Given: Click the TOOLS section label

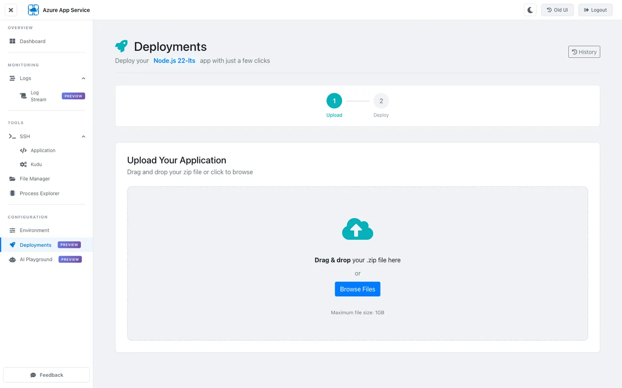Looking at the screenshot, I should pyautogui.click(x=16, y=123).
